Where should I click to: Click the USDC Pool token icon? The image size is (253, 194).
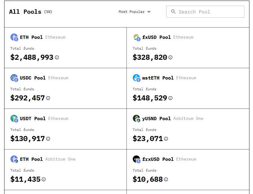point(14,78)
